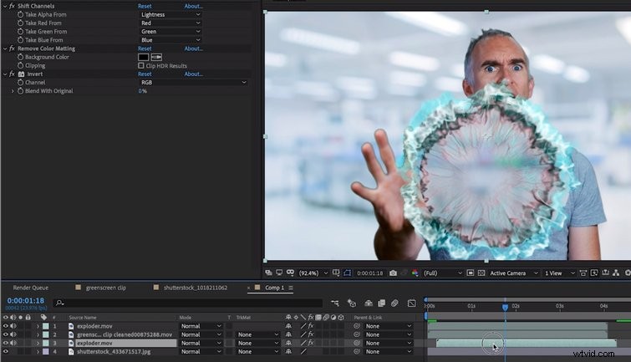Open About for Shift Channels

(x=194, y=6)
